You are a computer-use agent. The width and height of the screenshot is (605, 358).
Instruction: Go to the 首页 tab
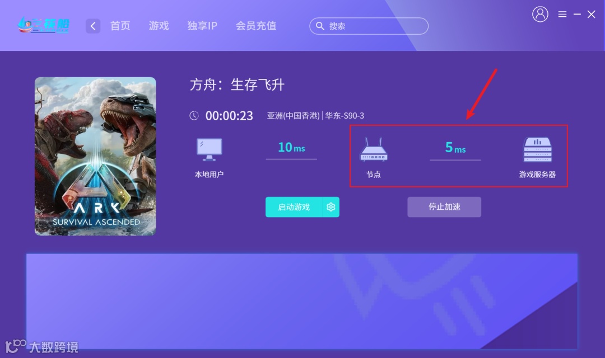point(120,26)
